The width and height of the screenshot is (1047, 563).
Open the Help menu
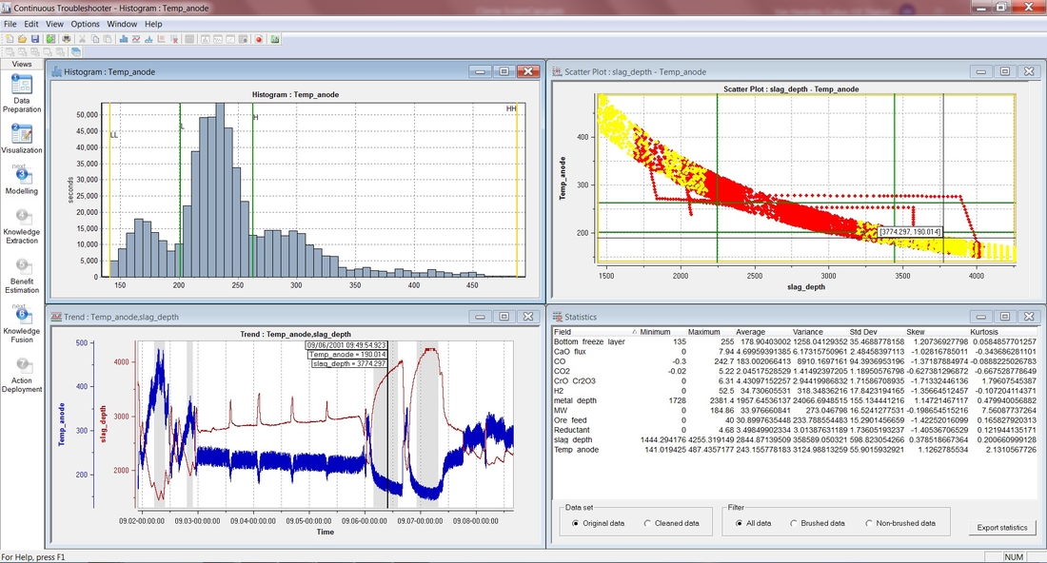point(153,24)
